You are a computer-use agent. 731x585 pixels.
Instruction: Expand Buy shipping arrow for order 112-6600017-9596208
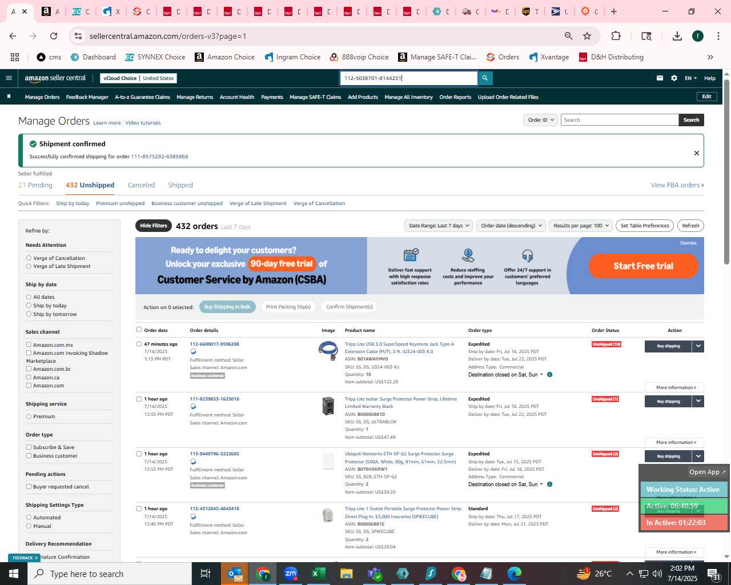click(x=698, y=346)
